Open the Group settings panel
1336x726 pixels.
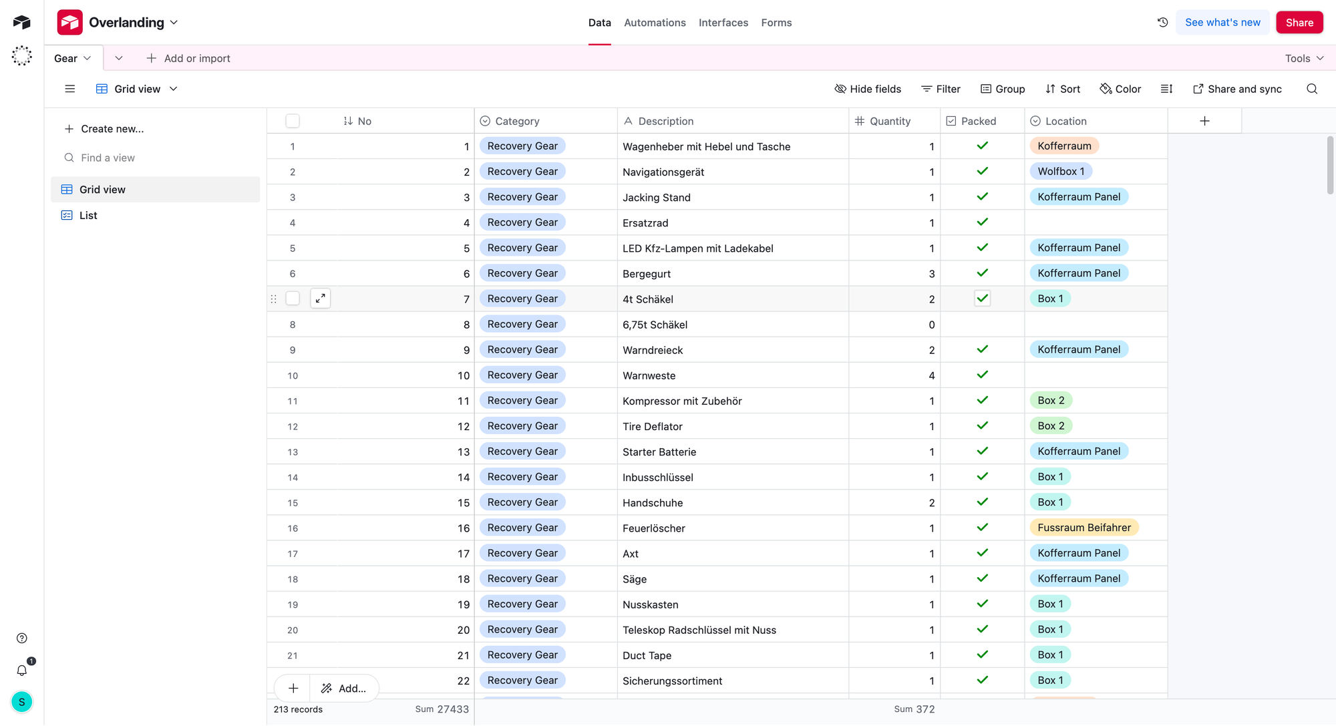1003,88
